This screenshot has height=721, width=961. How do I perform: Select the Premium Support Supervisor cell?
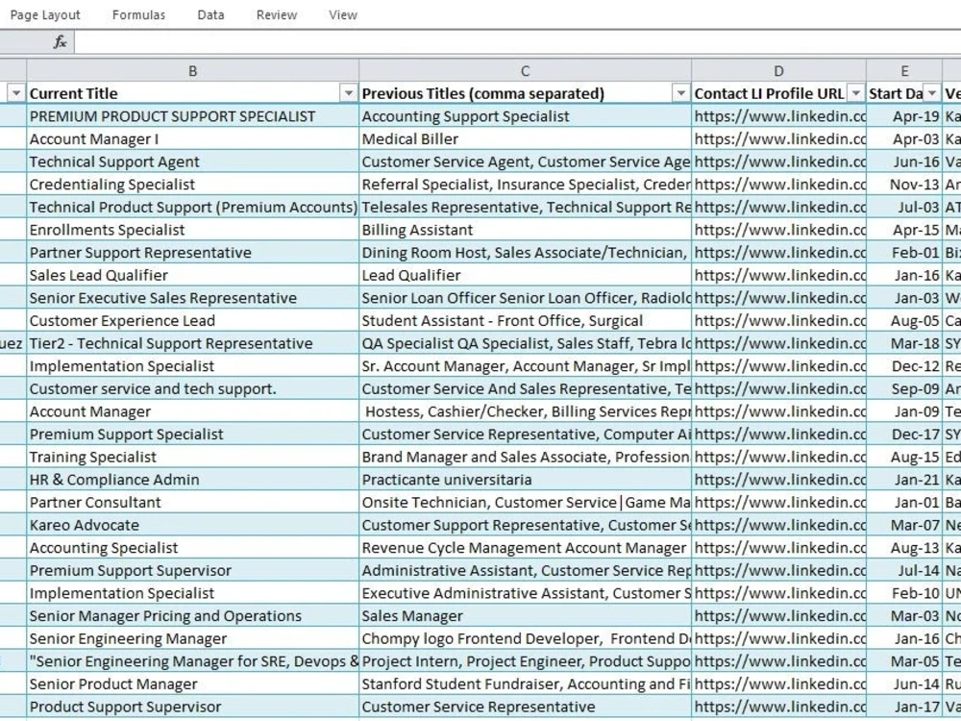192,570
